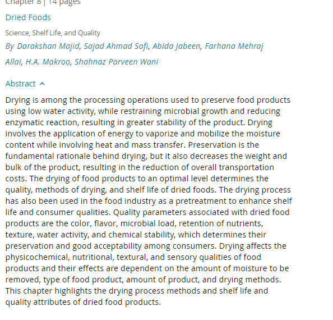Collapse the Abstract section label
333x320 pixels.
click(x=20, y=84)
